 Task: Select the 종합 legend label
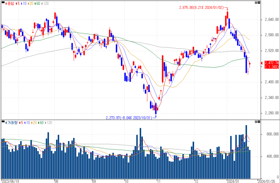(10, 3)
